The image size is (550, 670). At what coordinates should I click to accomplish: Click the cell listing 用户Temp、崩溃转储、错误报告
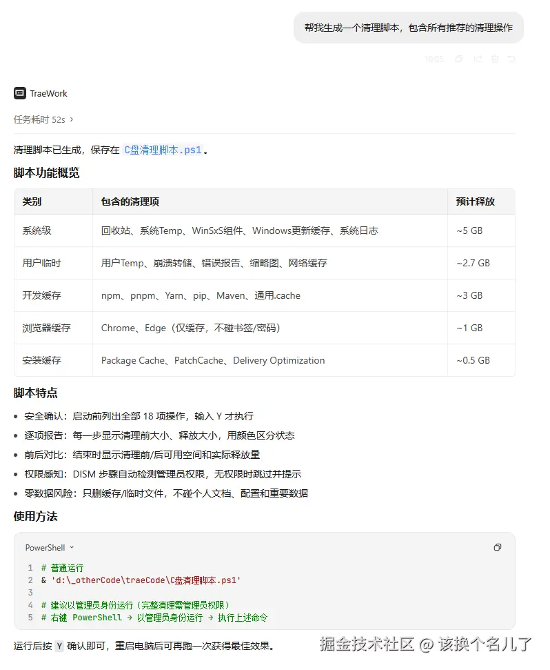tap(270, 263)
